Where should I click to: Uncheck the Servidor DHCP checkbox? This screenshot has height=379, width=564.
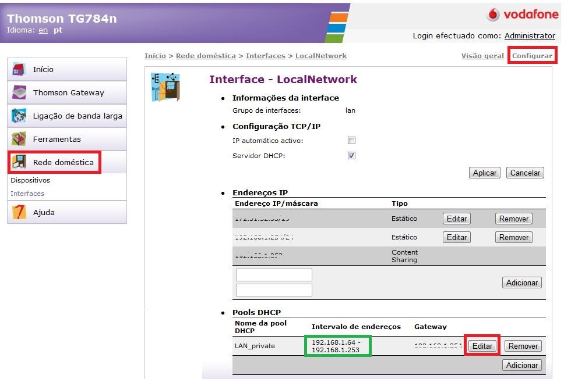(351, 156)
